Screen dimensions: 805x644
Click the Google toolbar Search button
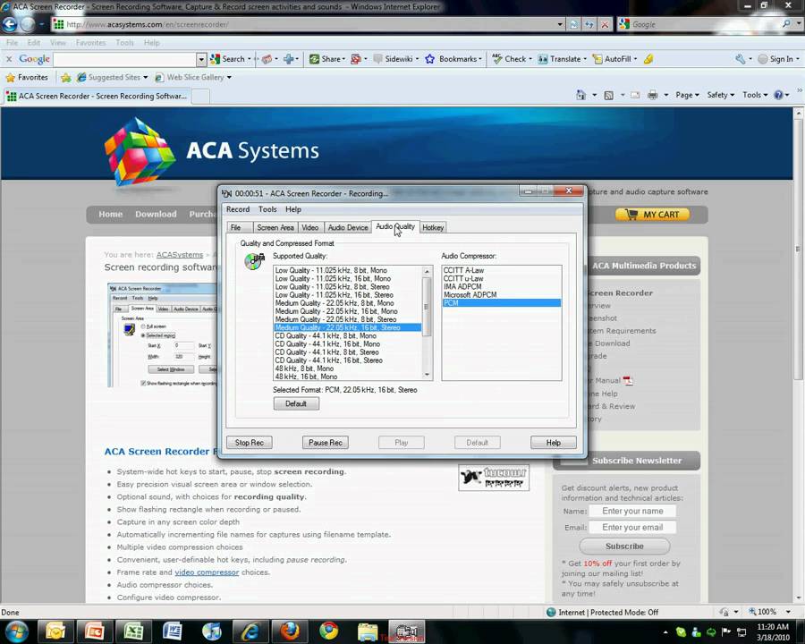point(228,59)
